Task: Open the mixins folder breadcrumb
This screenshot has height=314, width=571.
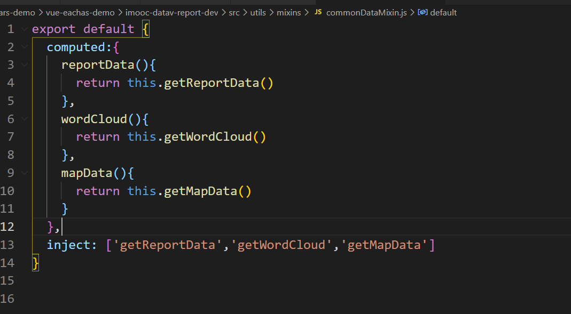Action: tap(290, 12)
